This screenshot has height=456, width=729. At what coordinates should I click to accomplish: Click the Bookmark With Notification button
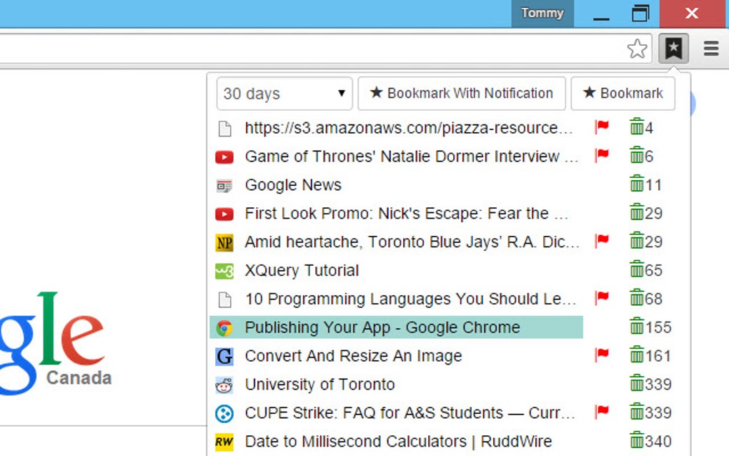click(x=461, y=93)
